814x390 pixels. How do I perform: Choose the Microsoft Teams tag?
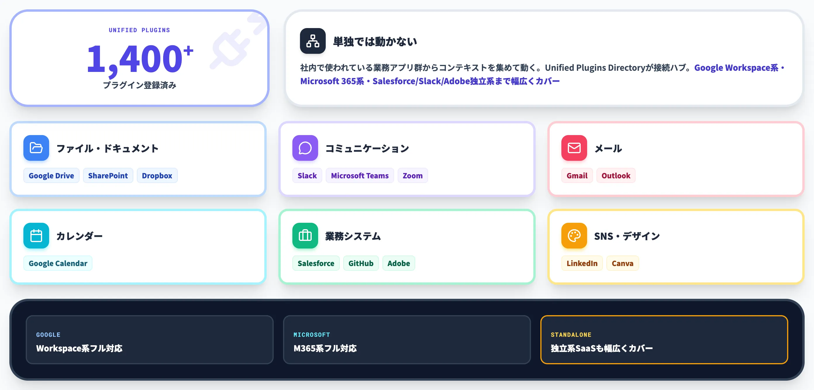coord(360,175)
